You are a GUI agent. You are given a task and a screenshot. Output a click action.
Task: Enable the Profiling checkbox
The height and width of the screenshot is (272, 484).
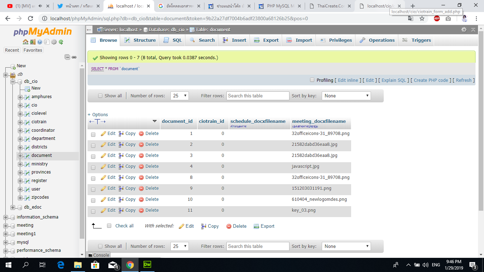pyautogui.click(x=312, y=80)
